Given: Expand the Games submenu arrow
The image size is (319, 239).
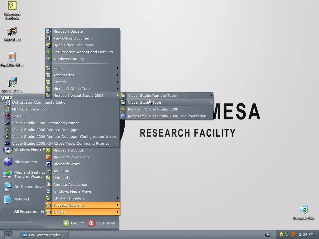Looking at the screenshot, I should pos(117,82).
